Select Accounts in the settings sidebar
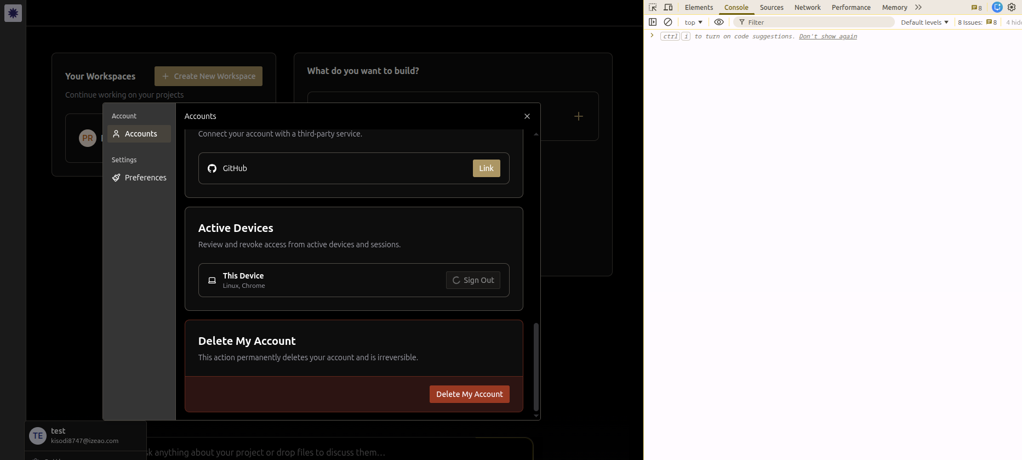This screenshot has width=1022, height=460. click(139, 134)
